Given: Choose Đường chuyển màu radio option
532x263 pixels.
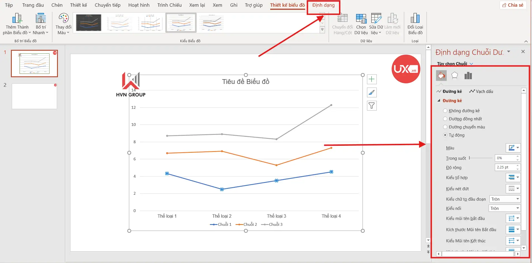Looking at the screenshot, I should click(445, 127).
